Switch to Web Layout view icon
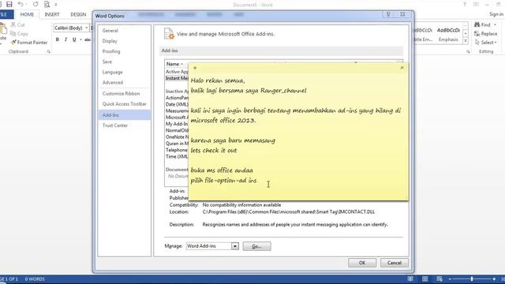 440,278
